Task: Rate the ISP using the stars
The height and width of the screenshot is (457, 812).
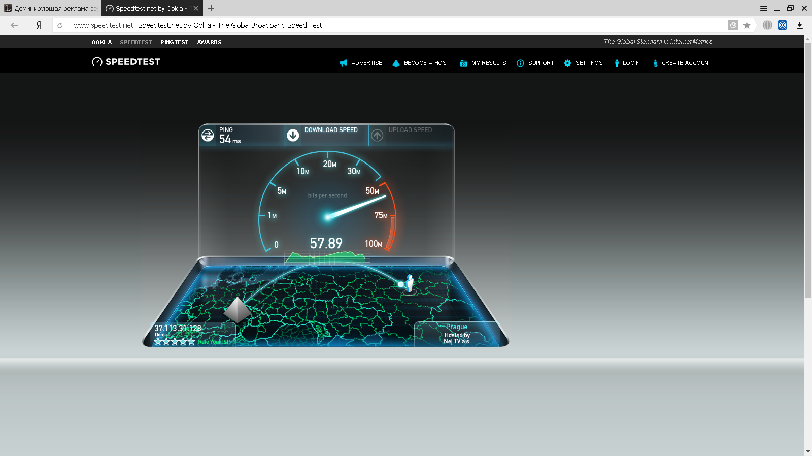Action: pyautogui.click(x=175, y=342)
